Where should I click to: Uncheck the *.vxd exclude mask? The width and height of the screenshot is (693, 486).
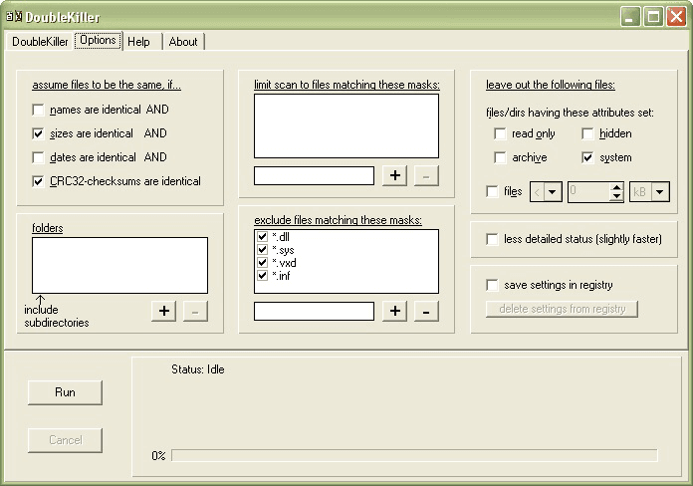point(262,263)
